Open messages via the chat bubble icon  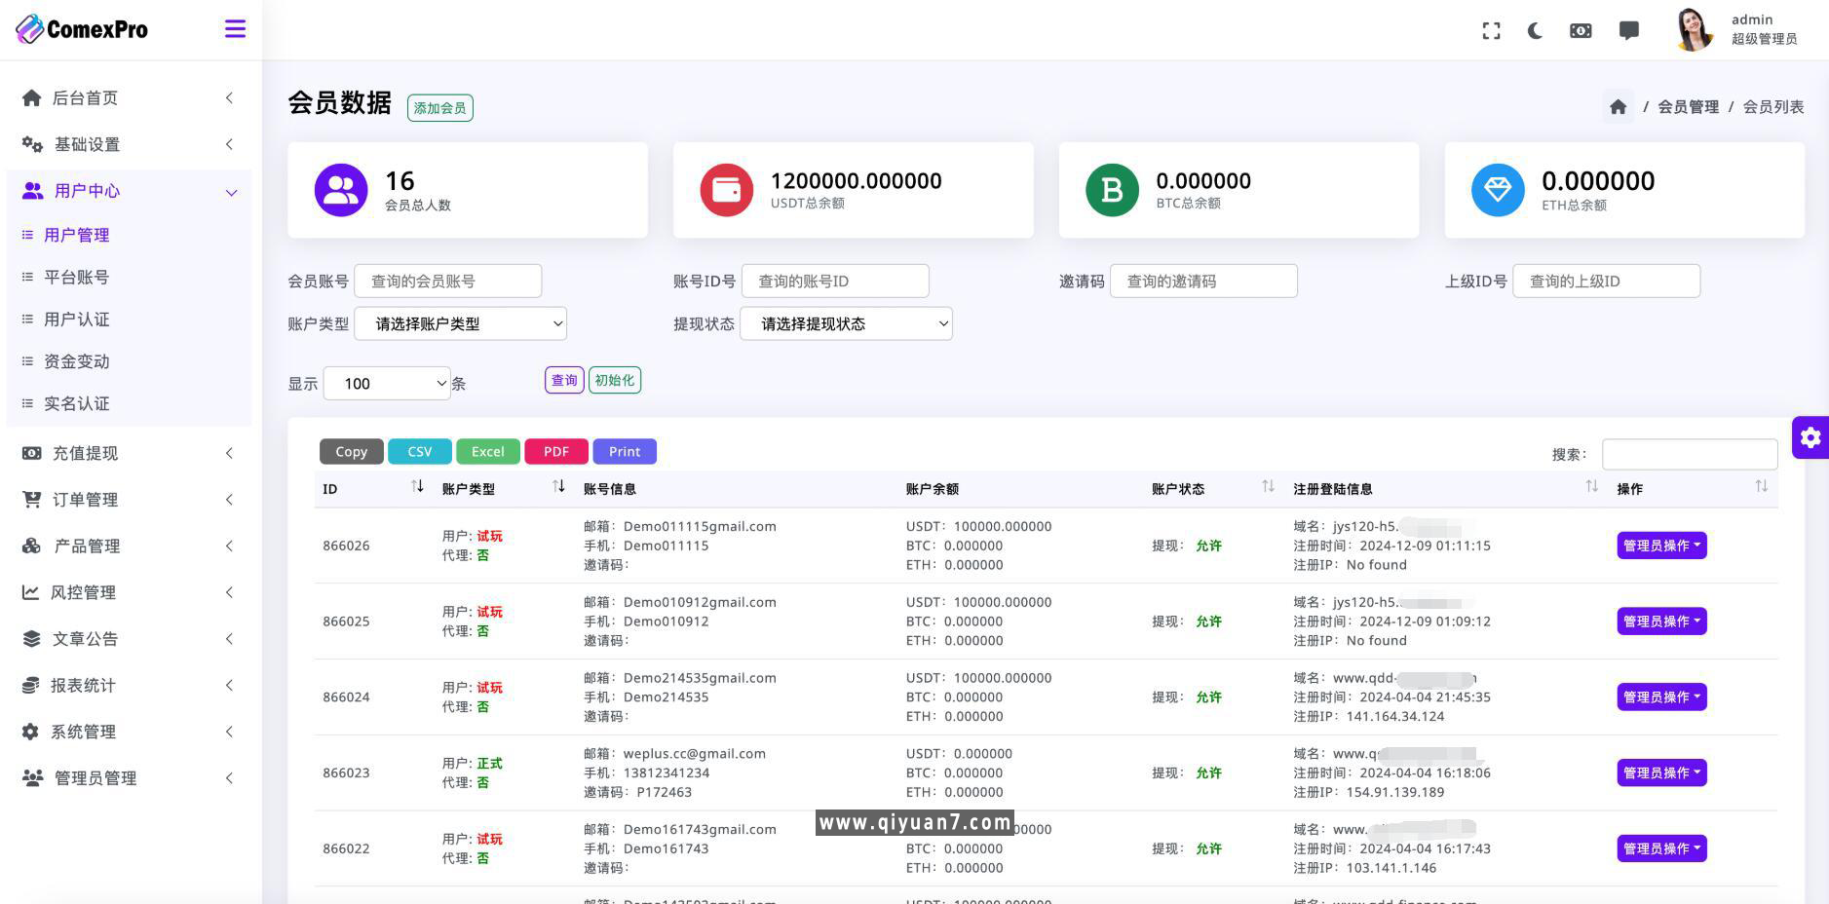click(x=1629, y=30)
